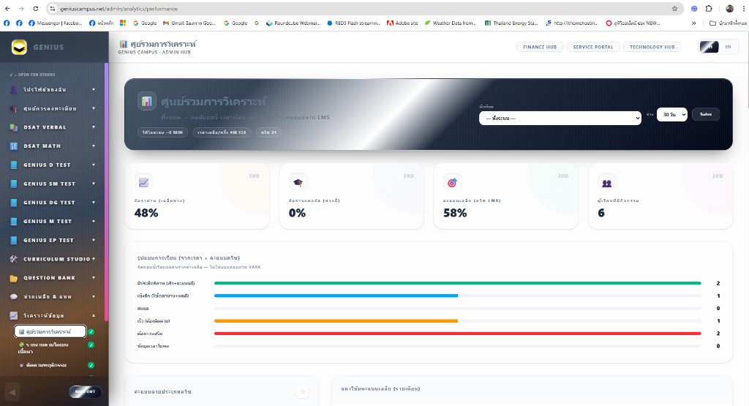This screenshot has width=749, height=406.
Task: Expand the DSAT VERBAL section
Action: (x=94, y=127)
